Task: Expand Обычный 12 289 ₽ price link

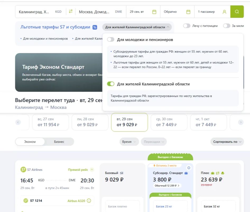Action: tap(167, 185)
